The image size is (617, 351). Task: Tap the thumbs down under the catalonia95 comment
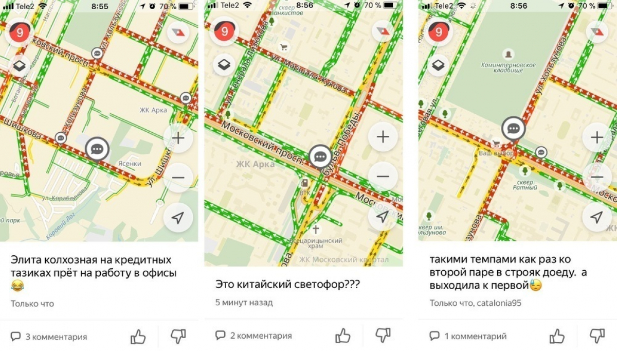[596, 337]
